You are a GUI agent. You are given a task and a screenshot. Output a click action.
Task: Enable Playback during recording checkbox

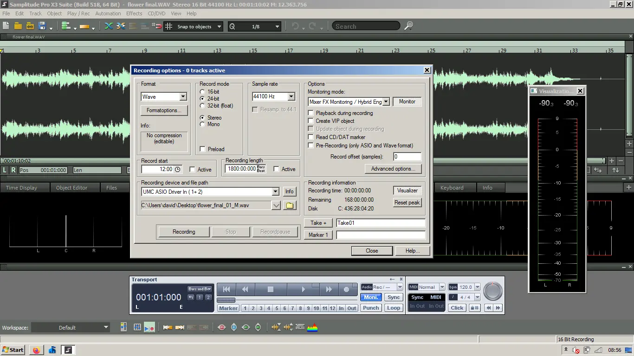point(311,113)
